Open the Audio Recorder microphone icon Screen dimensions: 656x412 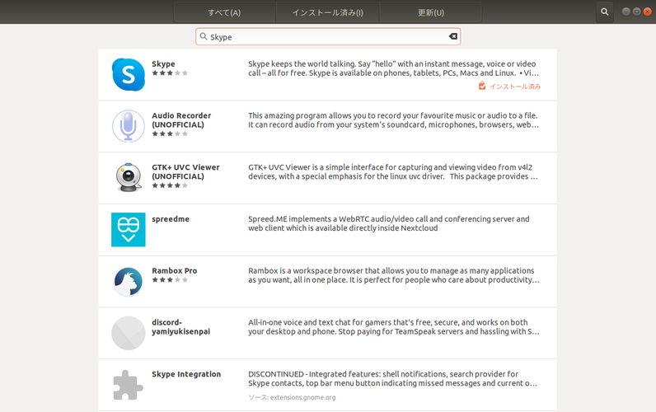(x=129, y=126)
